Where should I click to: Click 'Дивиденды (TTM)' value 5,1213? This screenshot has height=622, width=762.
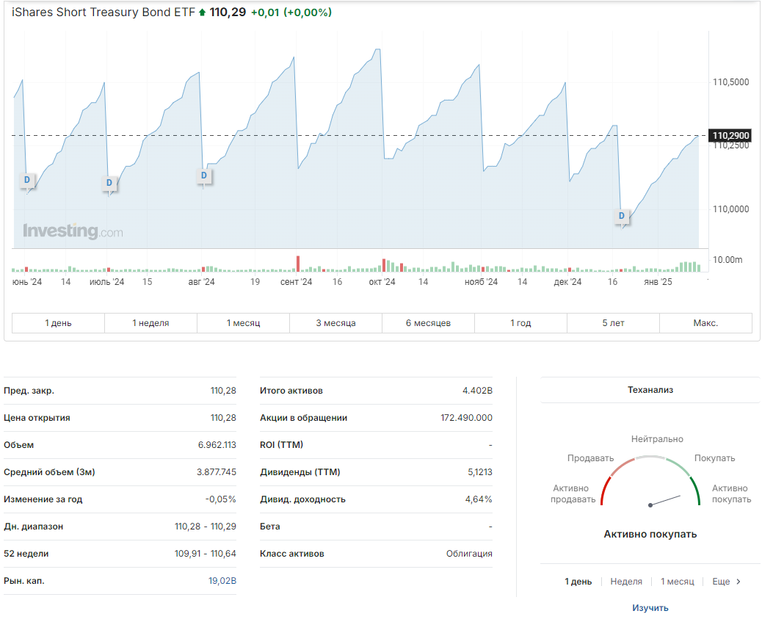[x=480, y=472]
